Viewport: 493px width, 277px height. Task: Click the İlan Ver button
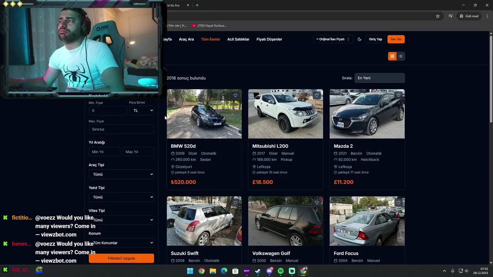click(x=396, y=39)
